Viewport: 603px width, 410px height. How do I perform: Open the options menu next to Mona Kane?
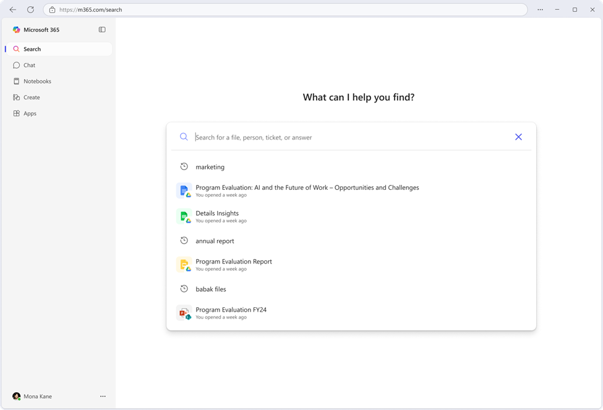[103, 396]
